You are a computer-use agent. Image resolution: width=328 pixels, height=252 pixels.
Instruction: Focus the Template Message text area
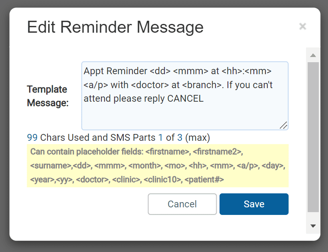[185, 96]
